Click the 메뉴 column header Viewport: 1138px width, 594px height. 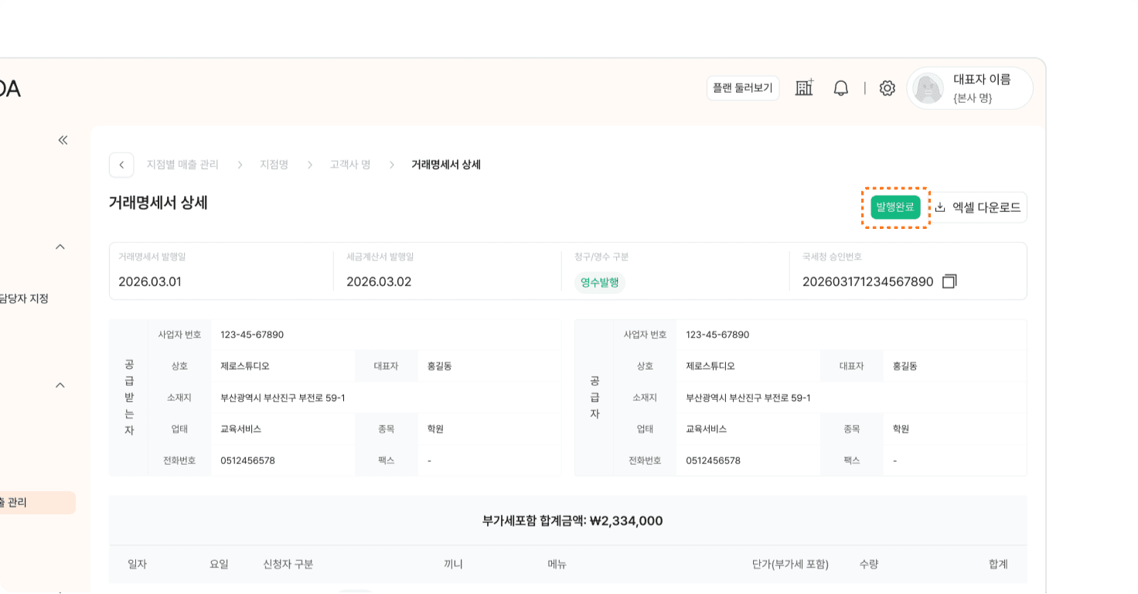tap(557, 565)
